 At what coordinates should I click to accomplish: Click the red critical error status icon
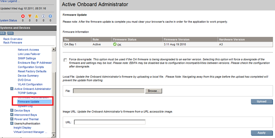(x=23, y=16)
